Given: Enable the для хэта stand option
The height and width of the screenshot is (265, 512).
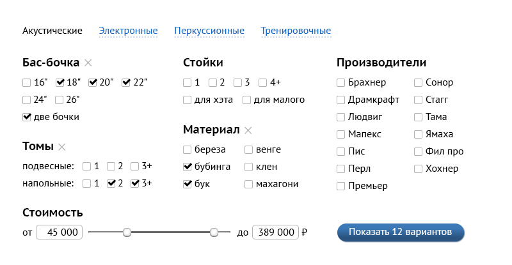Looking at the screenshot, I should point(188,100).
